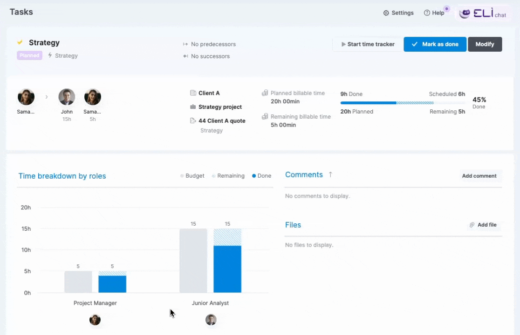The image size is (520, 335).
Task: Click the successors arrow icon
Action: point(185,56)
